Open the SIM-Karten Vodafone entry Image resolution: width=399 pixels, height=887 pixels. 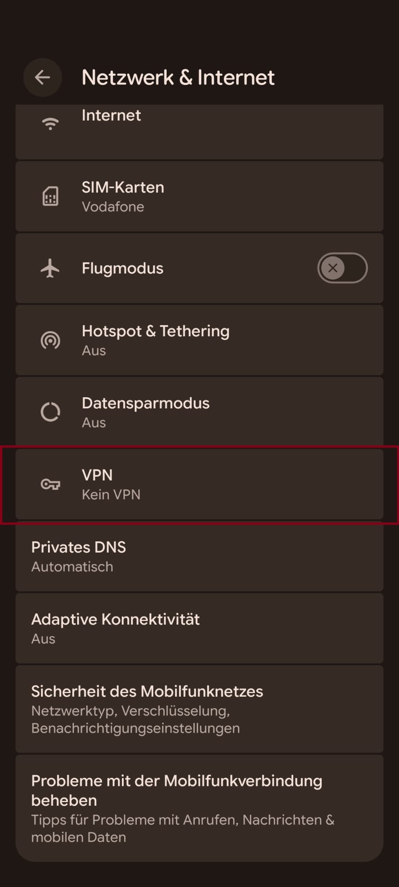coord(199,196)
